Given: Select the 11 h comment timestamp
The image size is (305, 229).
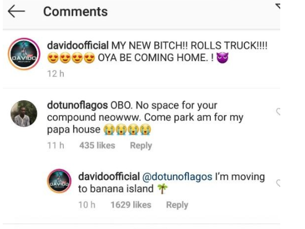Looking at the screenshot, I should click(x=56, y=145).
